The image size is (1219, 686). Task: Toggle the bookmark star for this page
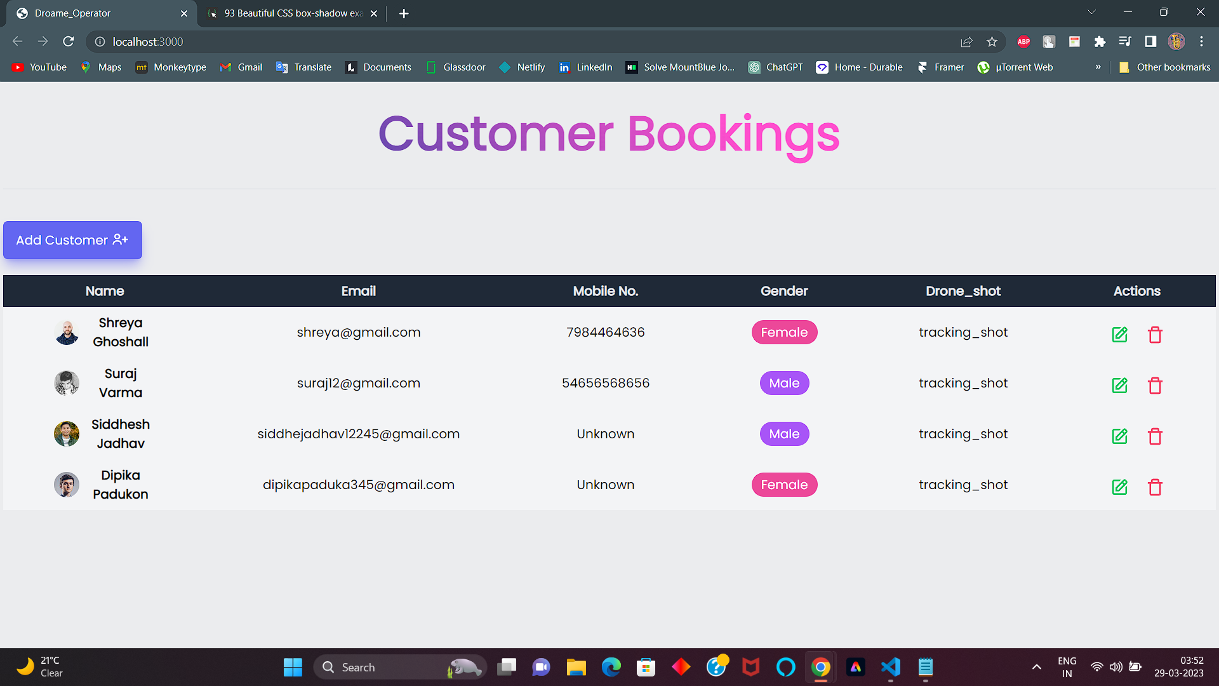(x=992, y=41)
